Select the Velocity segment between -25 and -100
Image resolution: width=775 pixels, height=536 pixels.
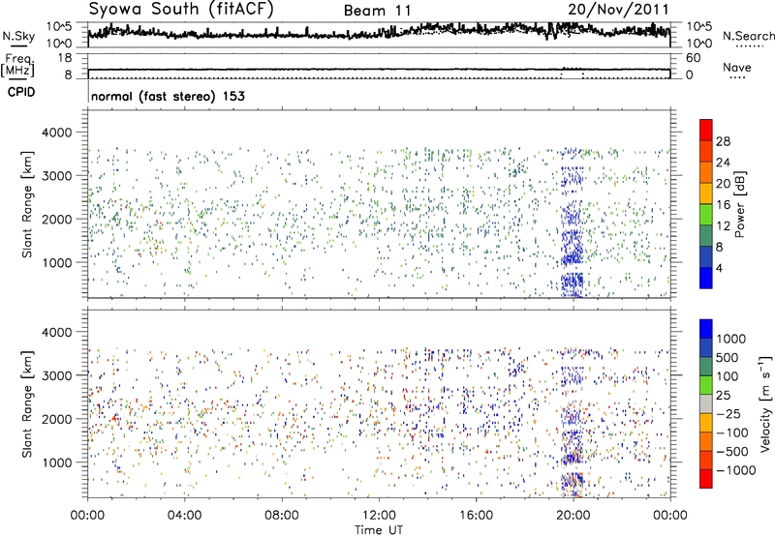706,423
